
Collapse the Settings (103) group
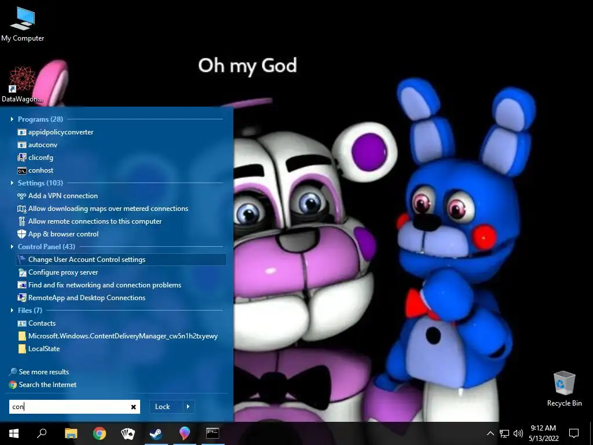pyautogui.click(x=12, y=183)
